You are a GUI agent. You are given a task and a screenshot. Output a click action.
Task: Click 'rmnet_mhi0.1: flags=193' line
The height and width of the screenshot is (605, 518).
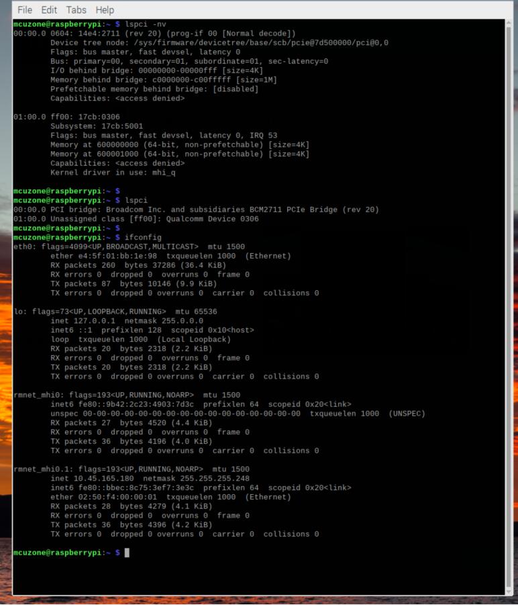point(132,469)
